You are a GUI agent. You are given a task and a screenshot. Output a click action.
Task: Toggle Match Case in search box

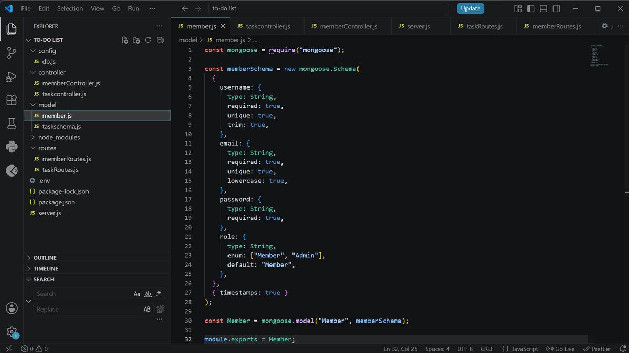pyautogui.click(x=137, y=294)
